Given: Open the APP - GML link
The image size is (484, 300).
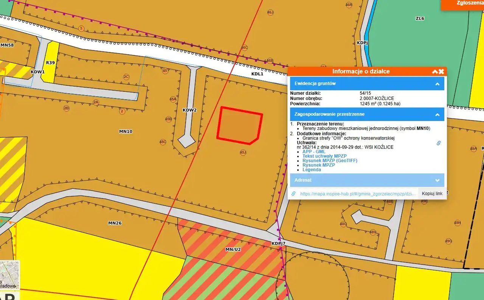Looking at the screenshot, I should (313, 152).
